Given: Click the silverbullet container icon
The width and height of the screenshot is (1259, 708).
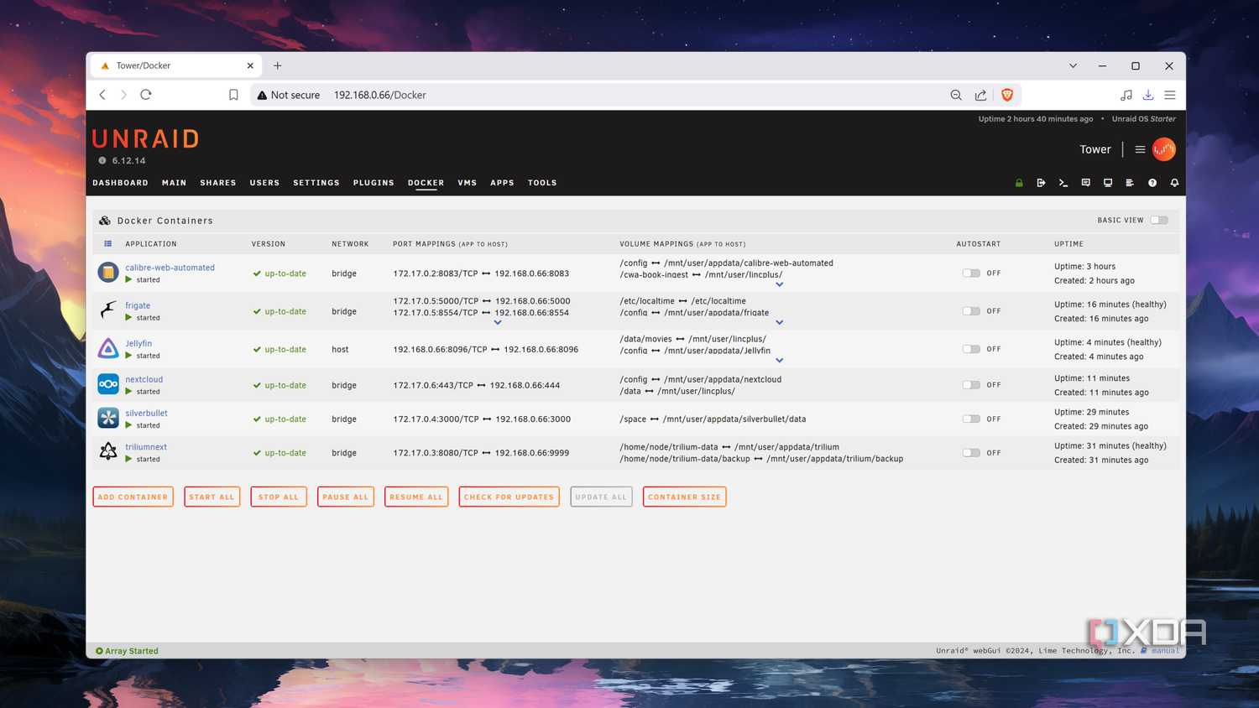Looking at the screenshot, I should coord(108,418).
